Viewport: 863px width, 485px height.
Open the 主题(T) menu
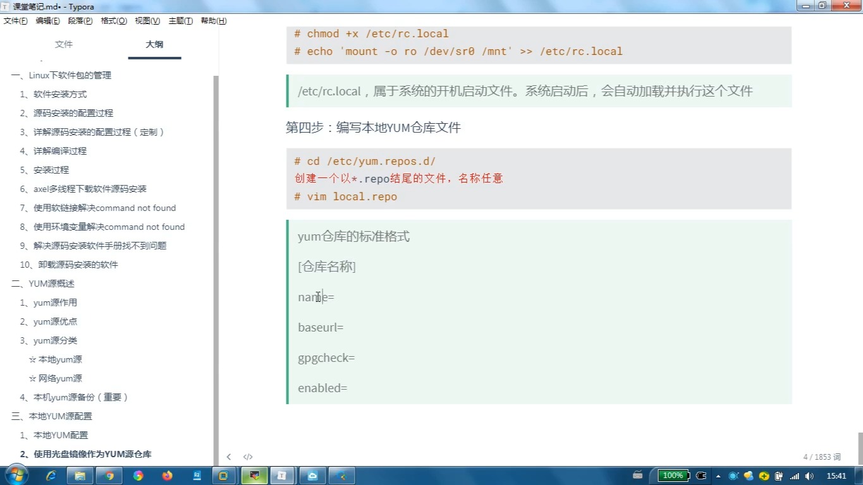point(181,21)
